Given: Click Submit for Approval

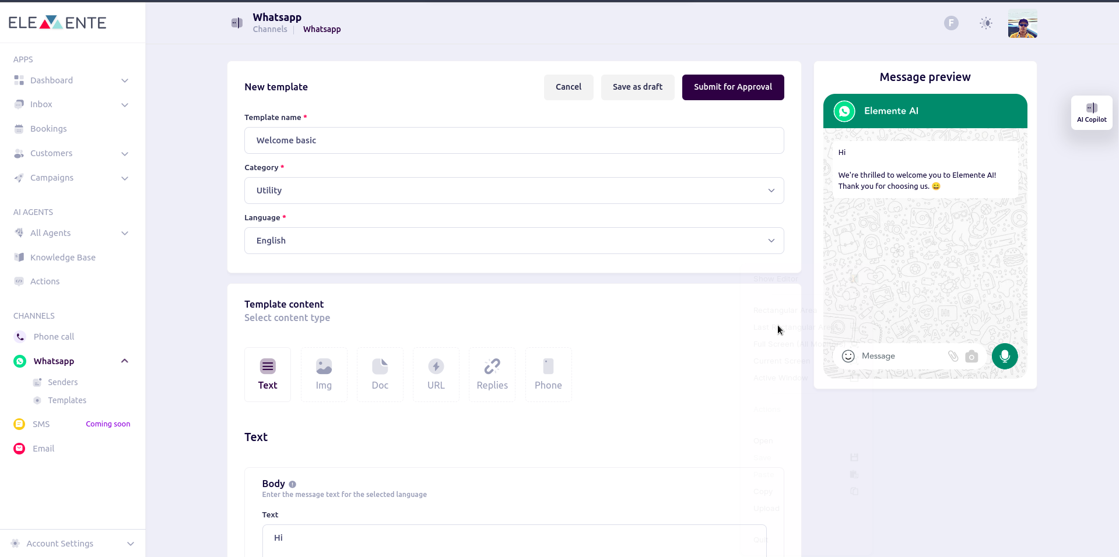Looking at the screenshot, I should click(x=733, y=87).
